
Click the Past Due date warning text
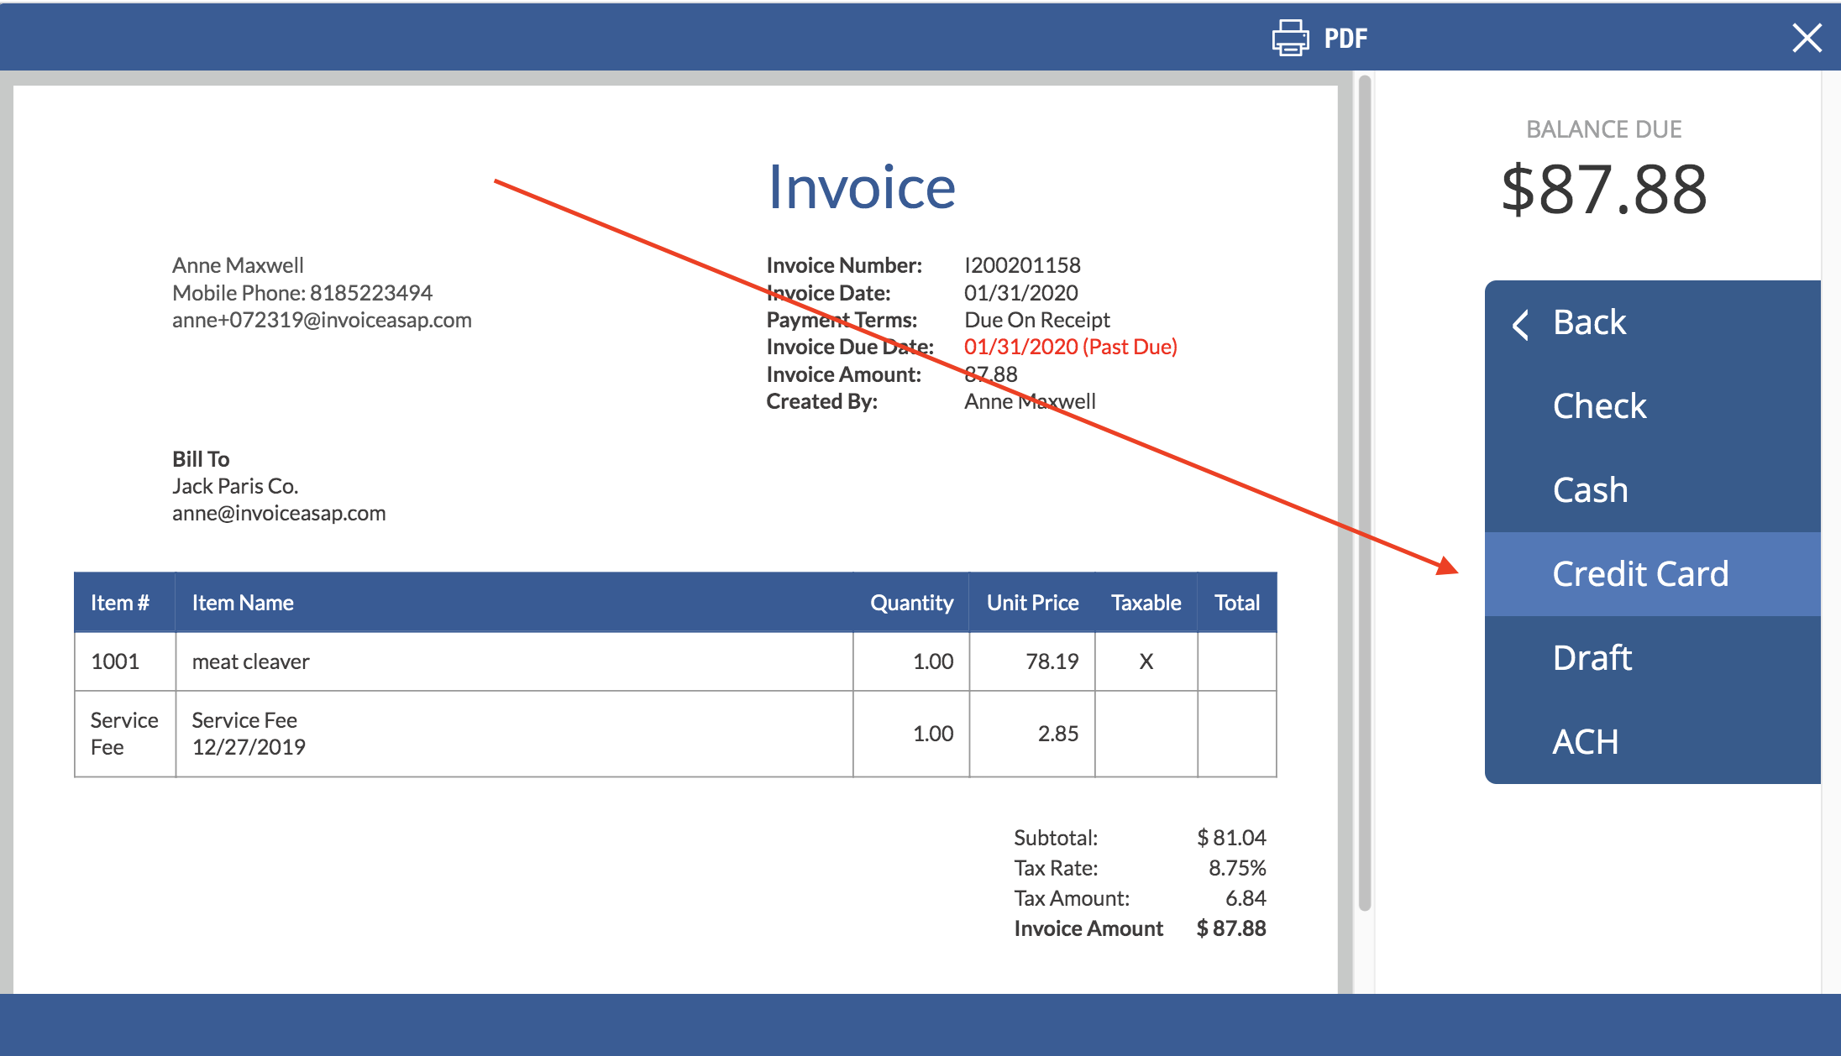pos(1071,346)
